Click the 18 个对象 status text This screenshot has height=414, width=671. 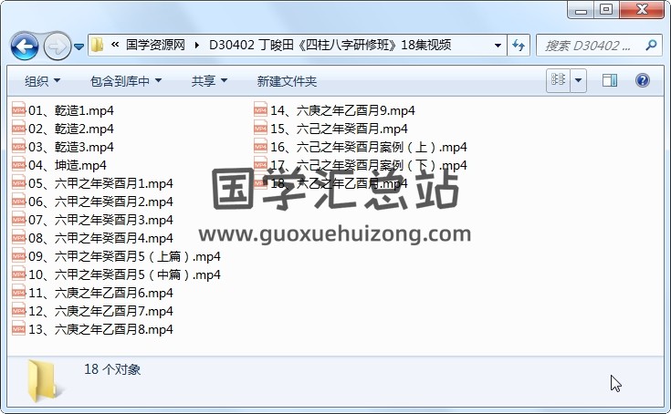(112, 369)
